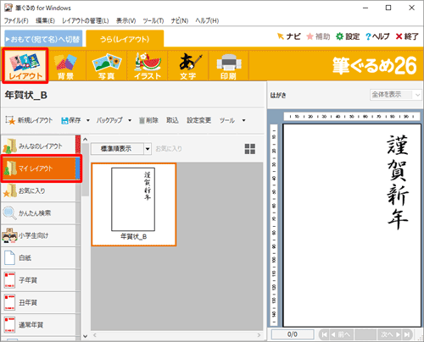Open かんたん検索 easy search
The height and width of the screenshot is (342, 424).
pos(38,213)
